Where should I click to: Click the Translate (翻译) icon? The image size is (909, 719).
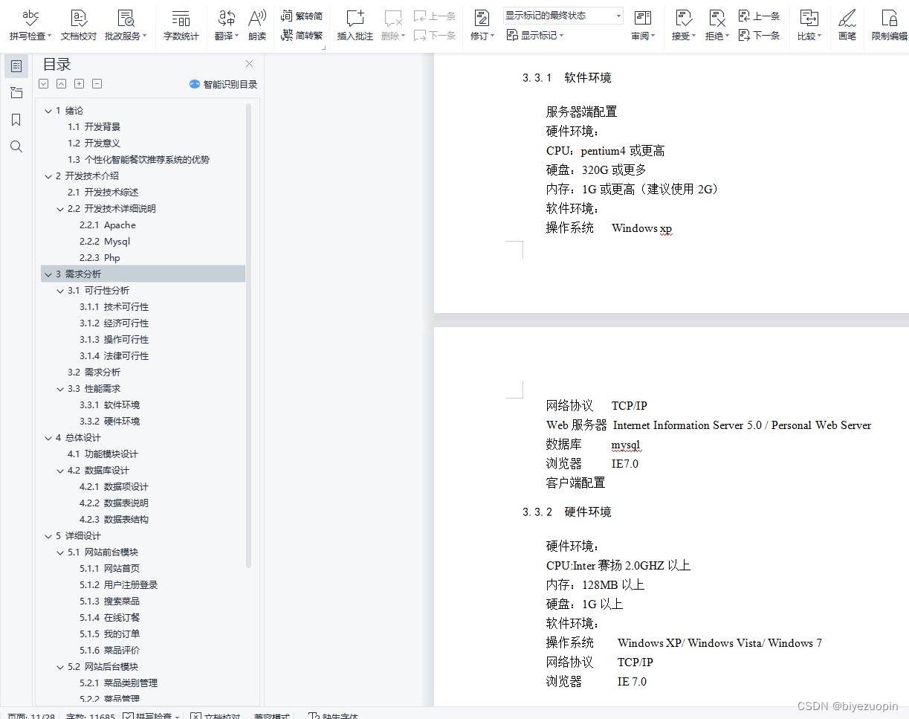pyautogui.click(x=226, y=19)
